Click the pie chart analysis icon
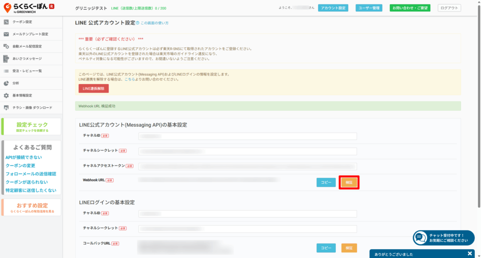 point(6,83)
